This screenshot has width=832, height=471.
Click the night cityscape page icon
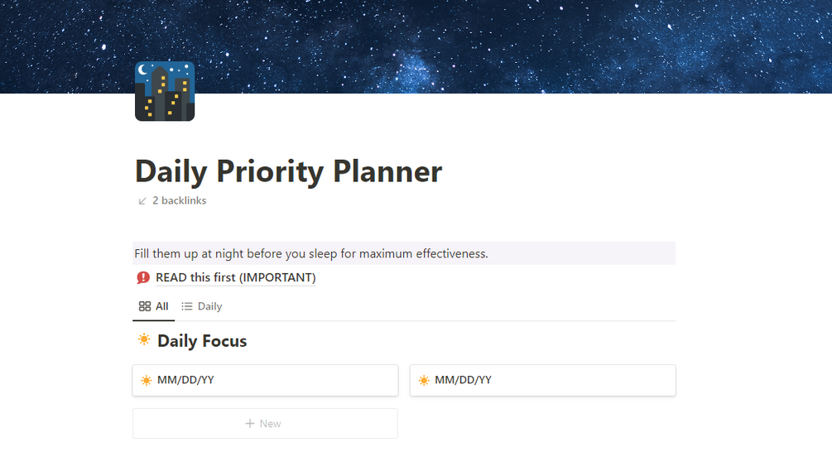point(165,91)
